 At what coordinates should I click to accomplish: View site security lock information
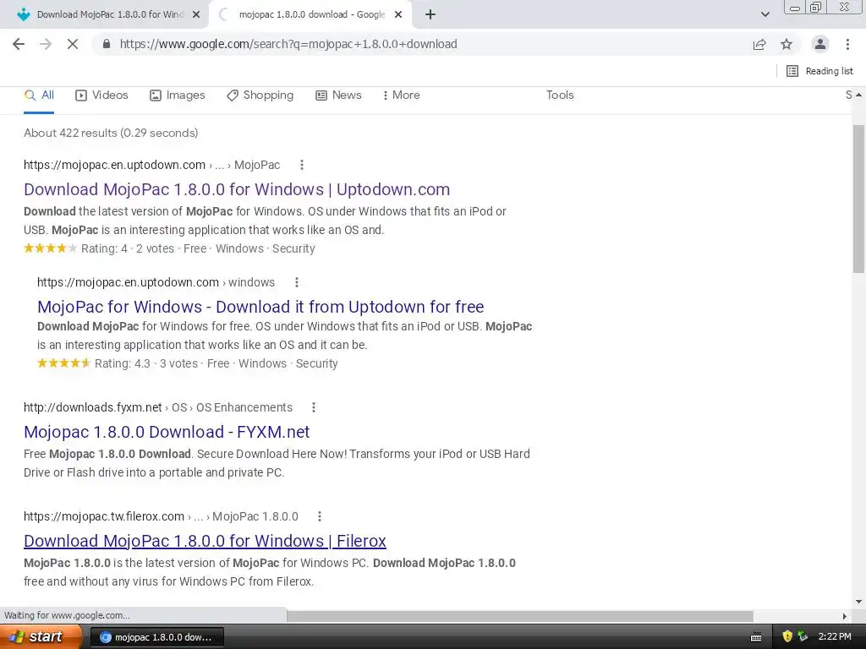point(107,44)
